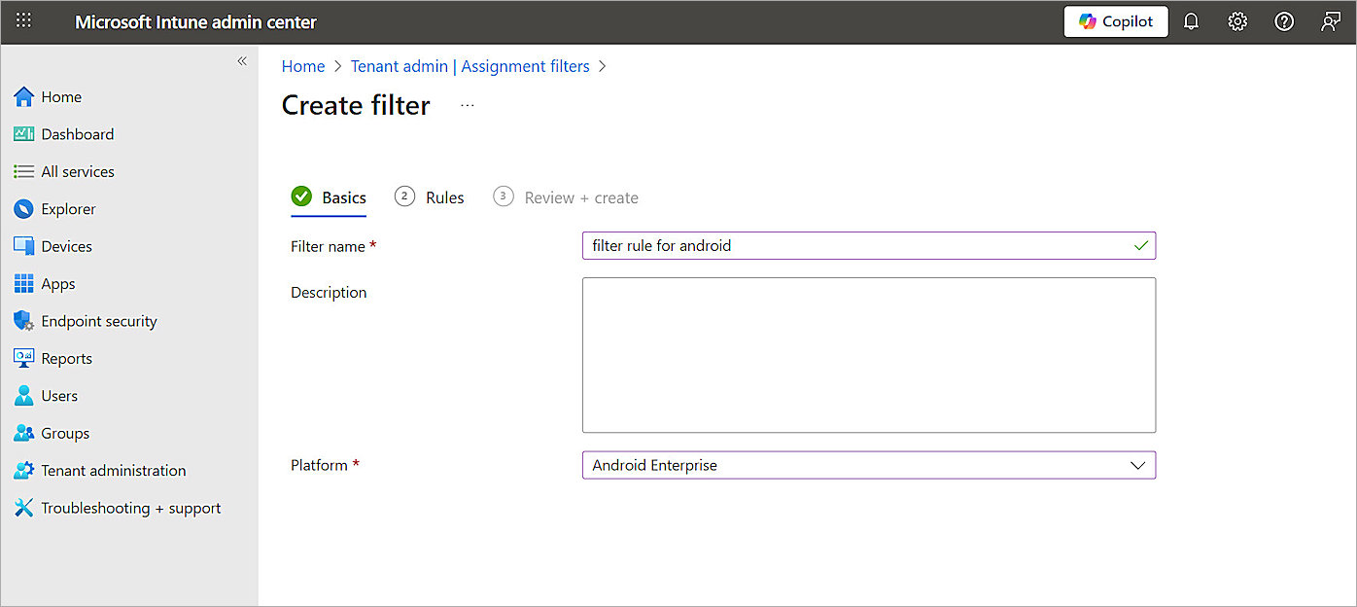
Task: Open the notifications bell
Action: click(1191, 21)
